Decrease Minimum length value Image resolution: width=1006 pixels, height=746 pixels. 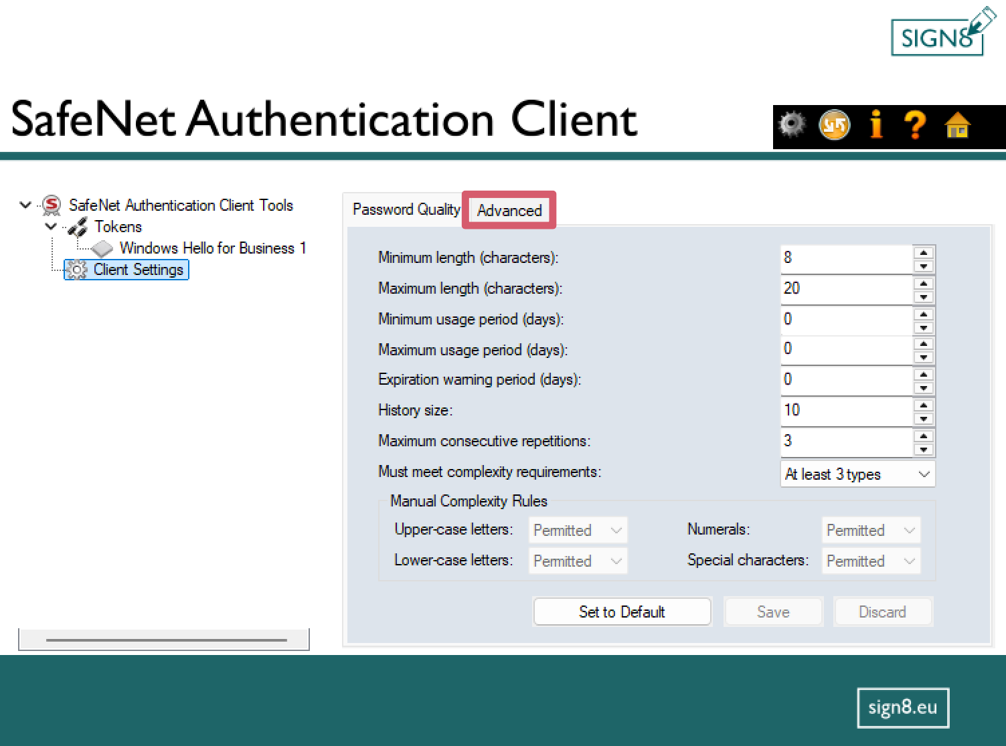coord(924,266)
